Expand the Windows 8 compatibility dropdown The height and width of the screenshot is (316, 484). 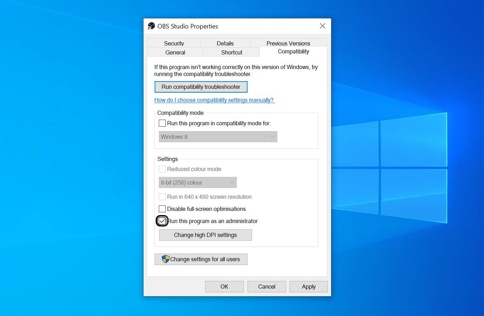coord(218,137)
